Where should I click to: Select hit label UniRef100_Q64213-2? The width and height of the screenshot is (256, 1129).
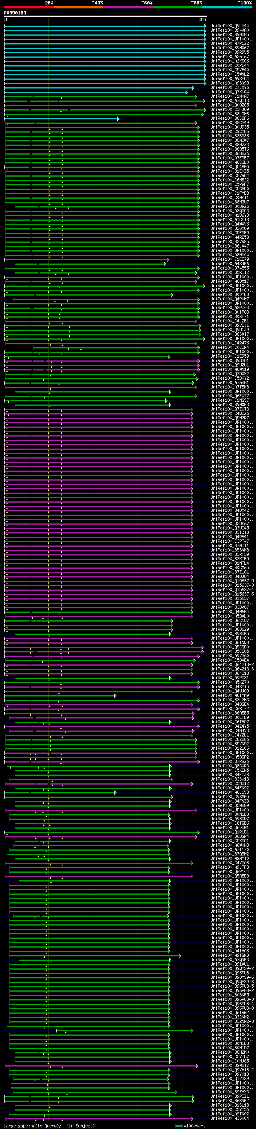coord(232,664)
